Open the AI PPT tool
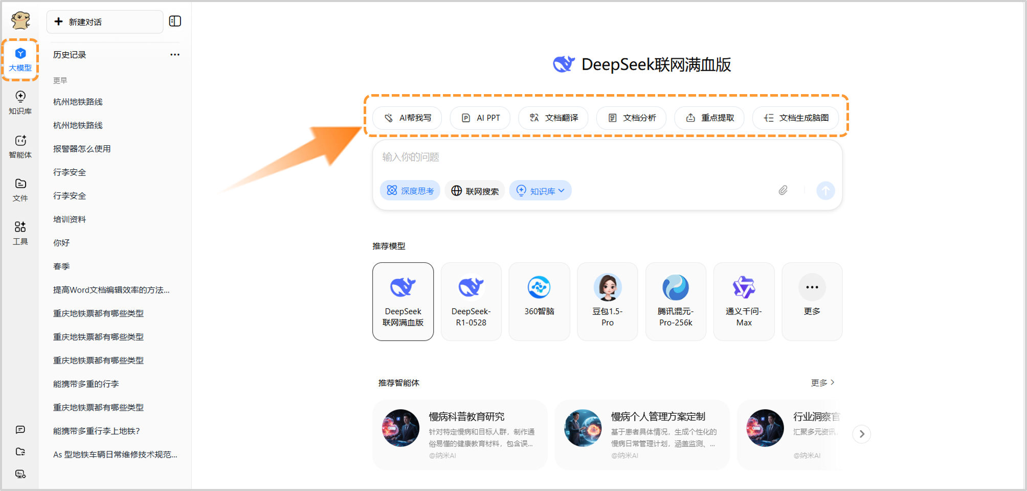The image size is (1027, 491). [480, 118]
